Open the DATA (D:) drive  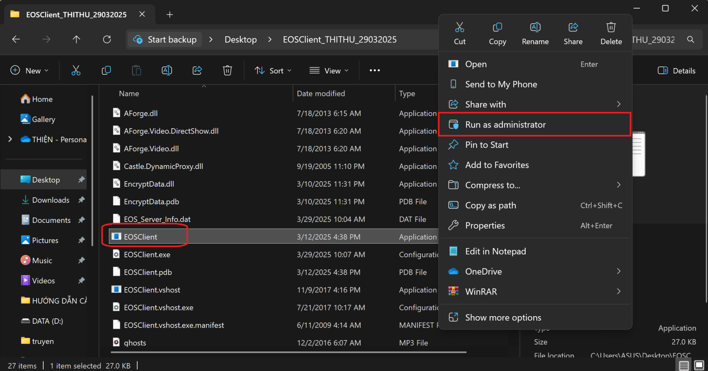pos(42,321)
